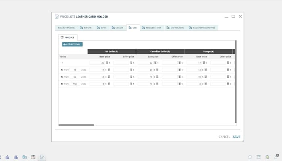
Task: Click the home icon in bottom bar
Action: coord(250,157)
